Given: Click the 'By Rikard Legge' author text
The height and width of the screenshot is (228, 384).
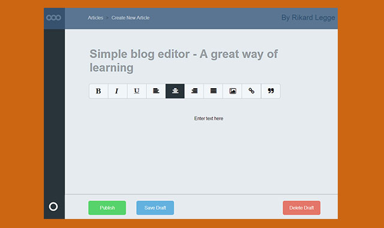Looking at the screenshot, I should (x=308, y=17).
